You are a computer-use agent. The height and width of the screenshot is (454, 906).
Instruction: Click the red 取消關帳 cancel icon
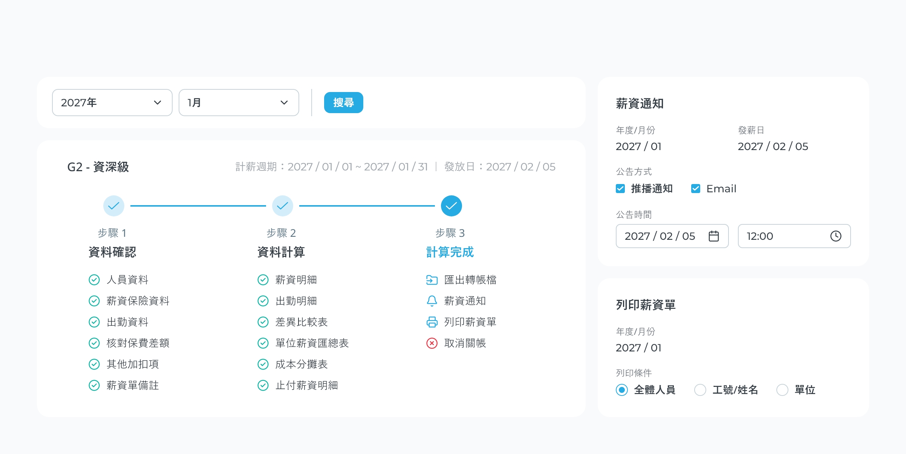pyautogui.click(x=432, y=343)
